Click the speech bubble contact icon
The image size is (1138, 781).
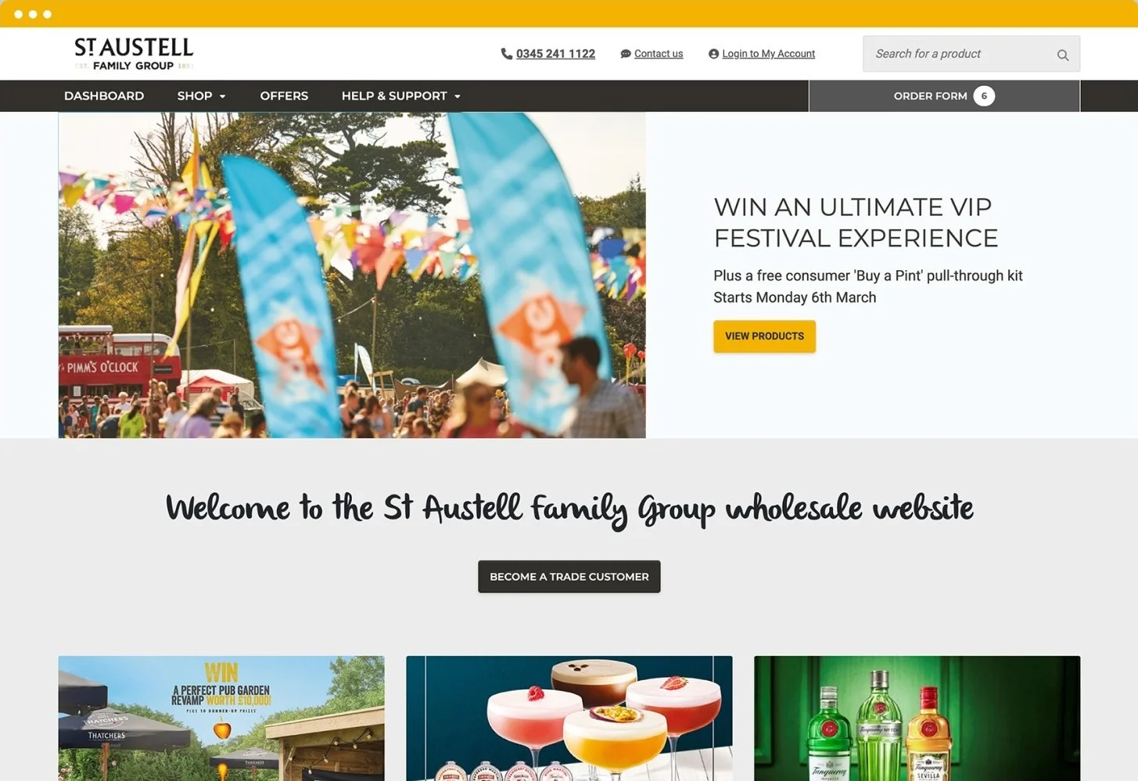coord(626,54)
